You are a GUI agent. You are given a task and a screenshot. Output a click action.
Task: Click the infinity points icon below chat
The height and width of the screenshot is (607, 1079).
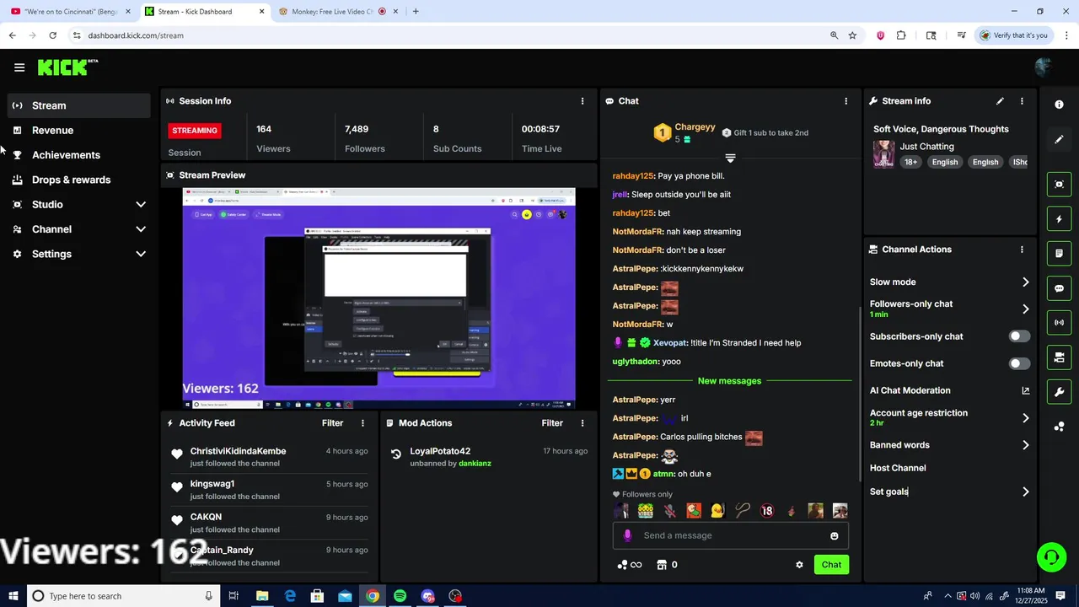pyautogui.click(x=630, y=565)
